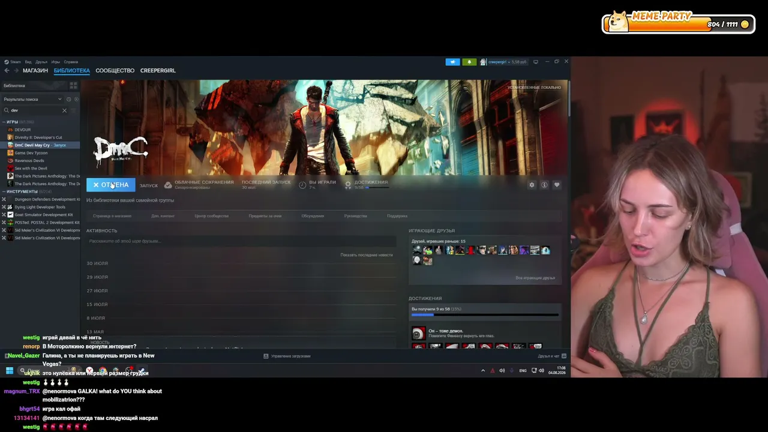768x432 pixels.
Task: Click the creepergirl profile avatar
Action: (483, 62)
